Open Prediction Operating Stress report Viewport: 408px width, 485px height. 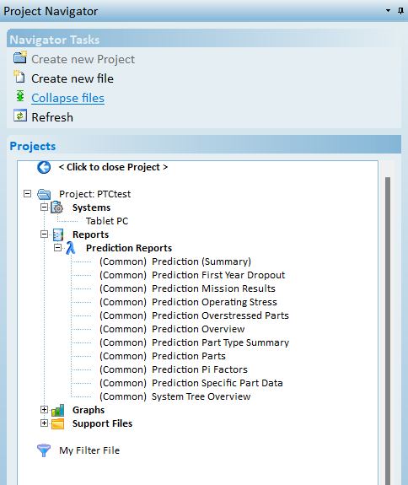[x=188, y=302]
